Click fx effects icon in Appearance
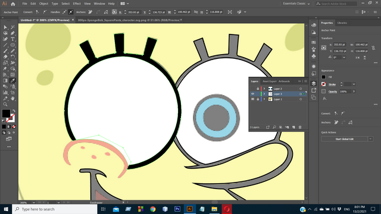 (324, 99)
